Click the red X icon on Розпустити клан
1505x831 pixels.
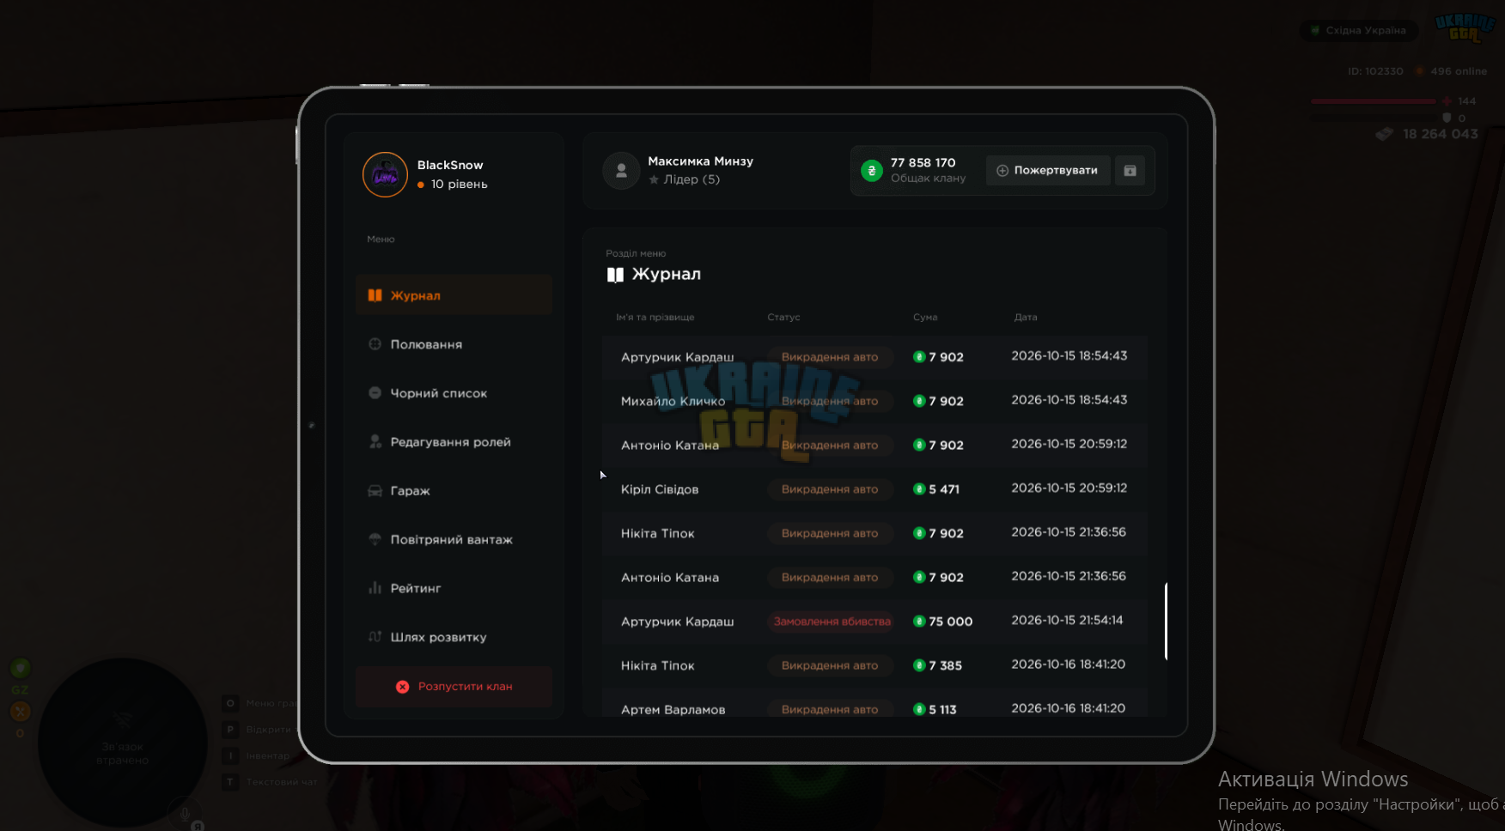tap(402, 687)
